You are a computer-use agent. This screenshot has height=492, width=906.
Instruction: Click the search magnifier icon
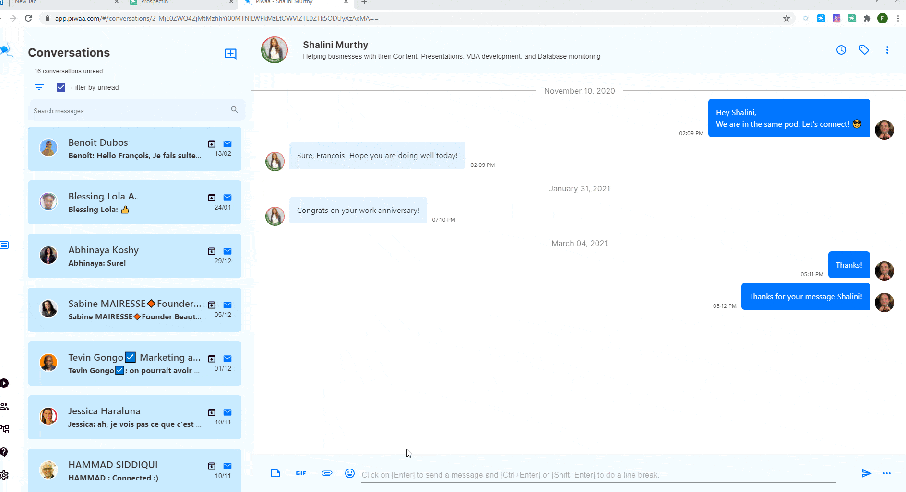234,110
